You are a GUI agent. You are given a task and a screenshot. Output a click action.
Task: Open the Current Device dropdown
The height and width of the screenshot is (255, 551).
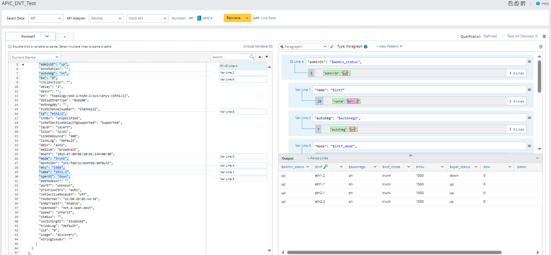(x=35, y=57)
